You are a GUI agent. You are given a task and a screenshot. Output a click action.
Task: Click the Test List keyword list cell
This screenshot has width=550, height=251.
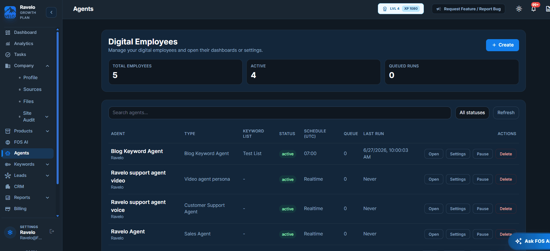click(x=252, y=153)
